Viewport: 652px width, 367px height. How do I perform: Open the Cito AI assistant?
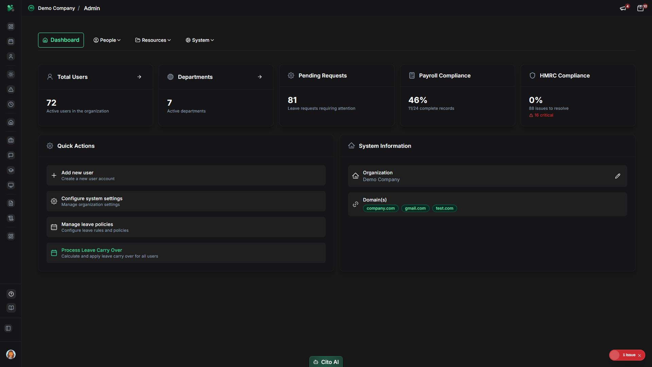326,362
